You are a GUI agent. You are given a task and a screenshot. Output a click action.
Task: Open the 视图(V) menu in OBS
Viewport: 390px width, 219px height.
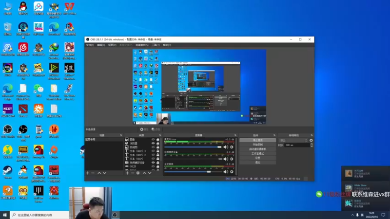[x=112, y=45]
